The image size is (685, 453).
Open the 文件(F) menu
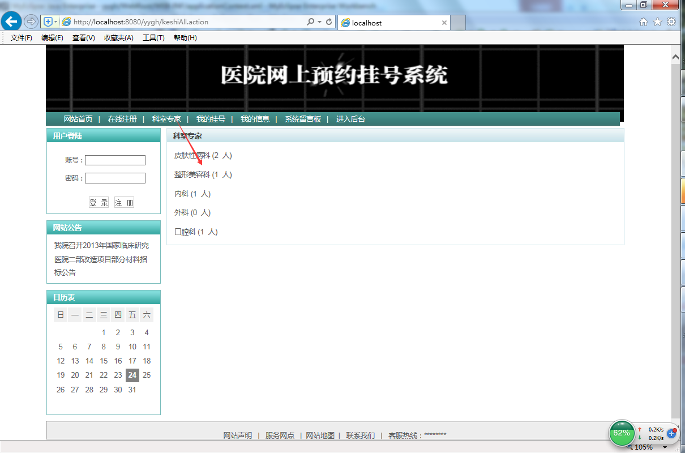[22, 38]
